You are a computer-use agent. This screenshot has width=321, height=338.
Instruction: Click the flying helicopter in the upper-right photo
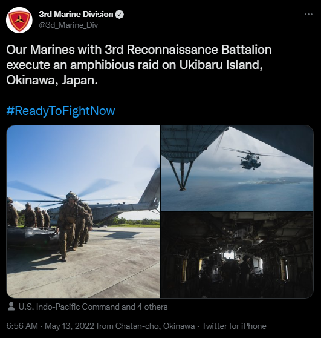[x=251, y=159]
